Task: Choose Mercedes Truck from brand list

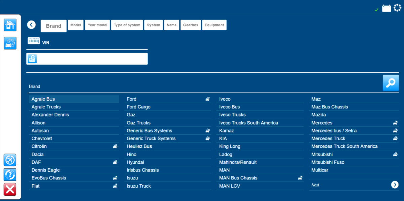Action: tap(328, 138)
